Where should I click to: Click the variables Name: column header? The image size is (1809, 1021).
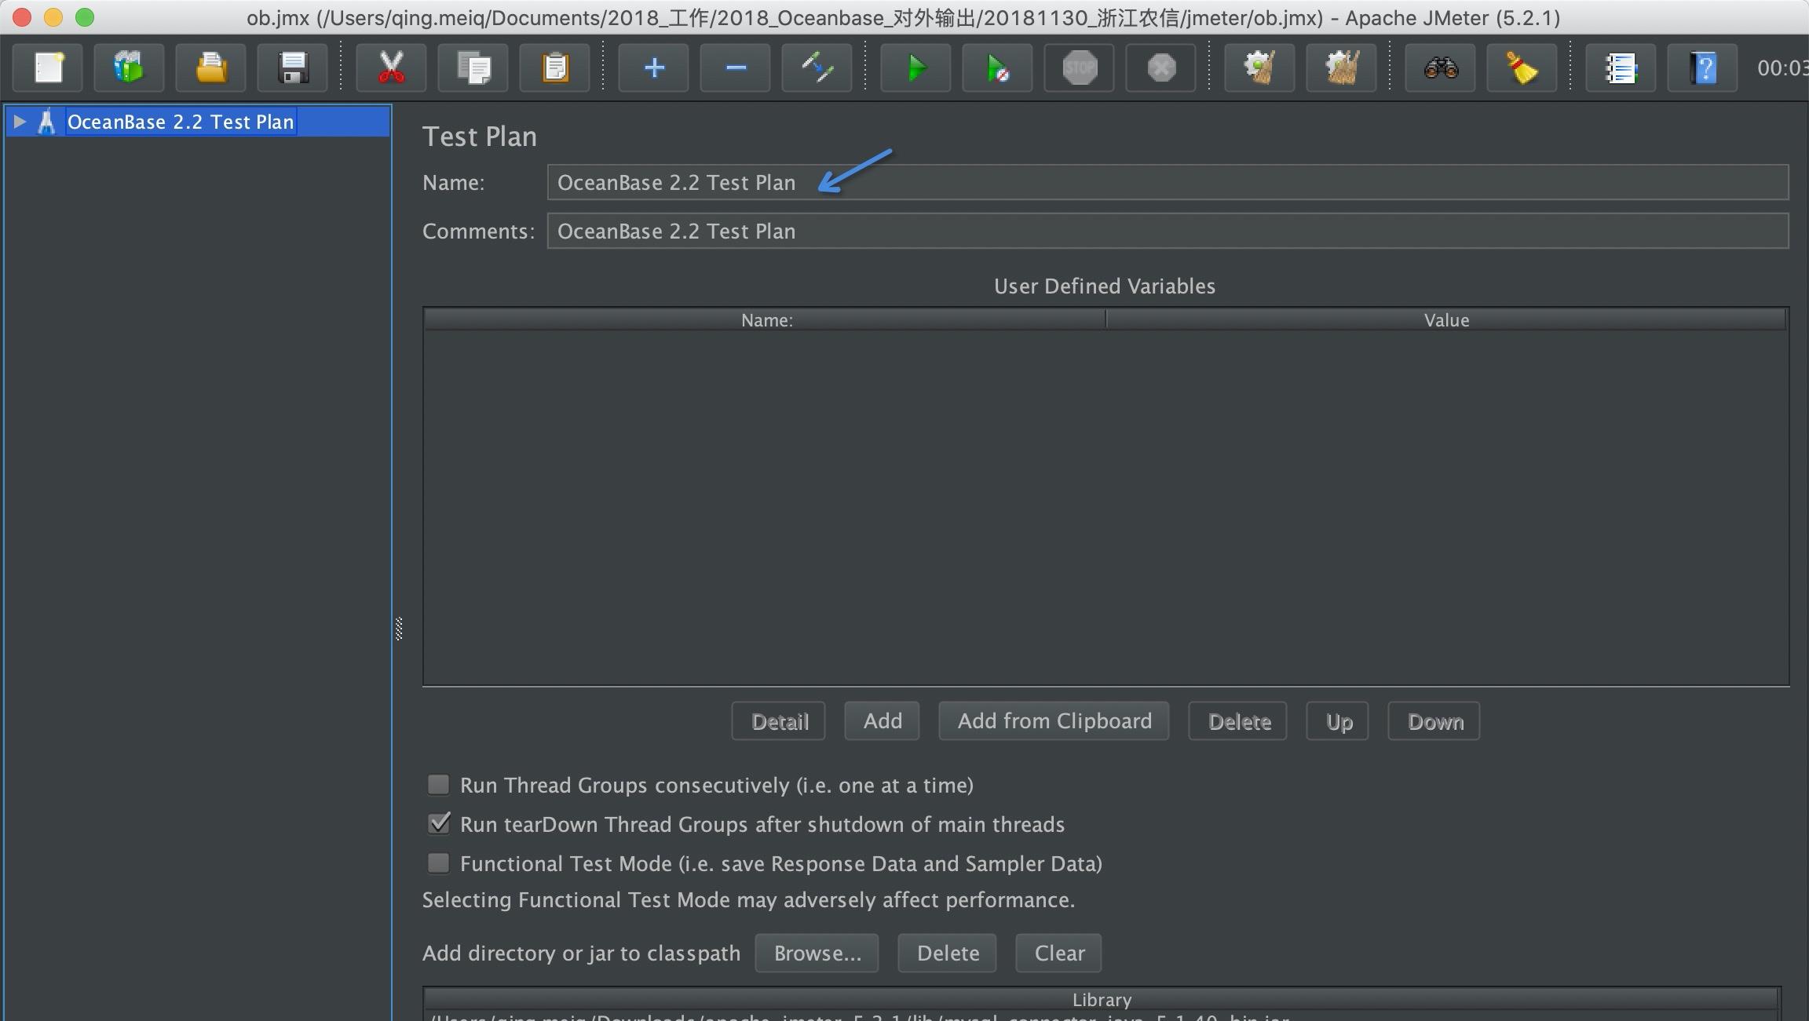(766, 319)
